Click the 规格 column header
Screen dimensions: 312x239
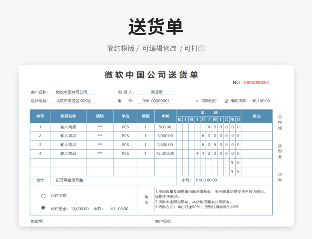coord(100,116)
